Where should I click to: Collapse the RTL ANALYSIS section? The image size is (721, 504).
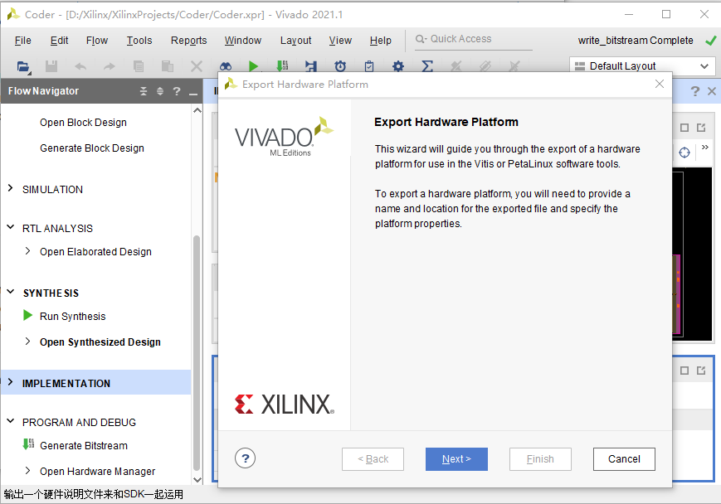pyautogui.click(x=10, y=227)
